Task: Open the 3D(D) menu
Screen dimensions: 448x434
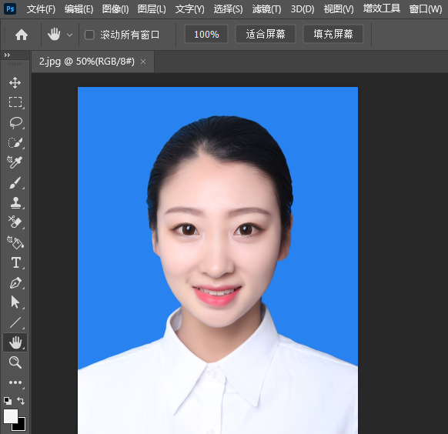Action: (303, 9)
